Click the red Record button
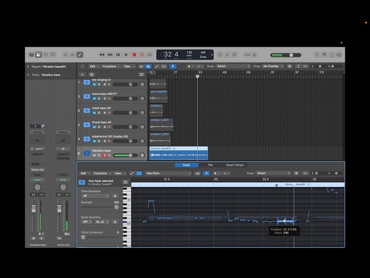Viewport: 370px width, 278px height. [x=134, y=54]
